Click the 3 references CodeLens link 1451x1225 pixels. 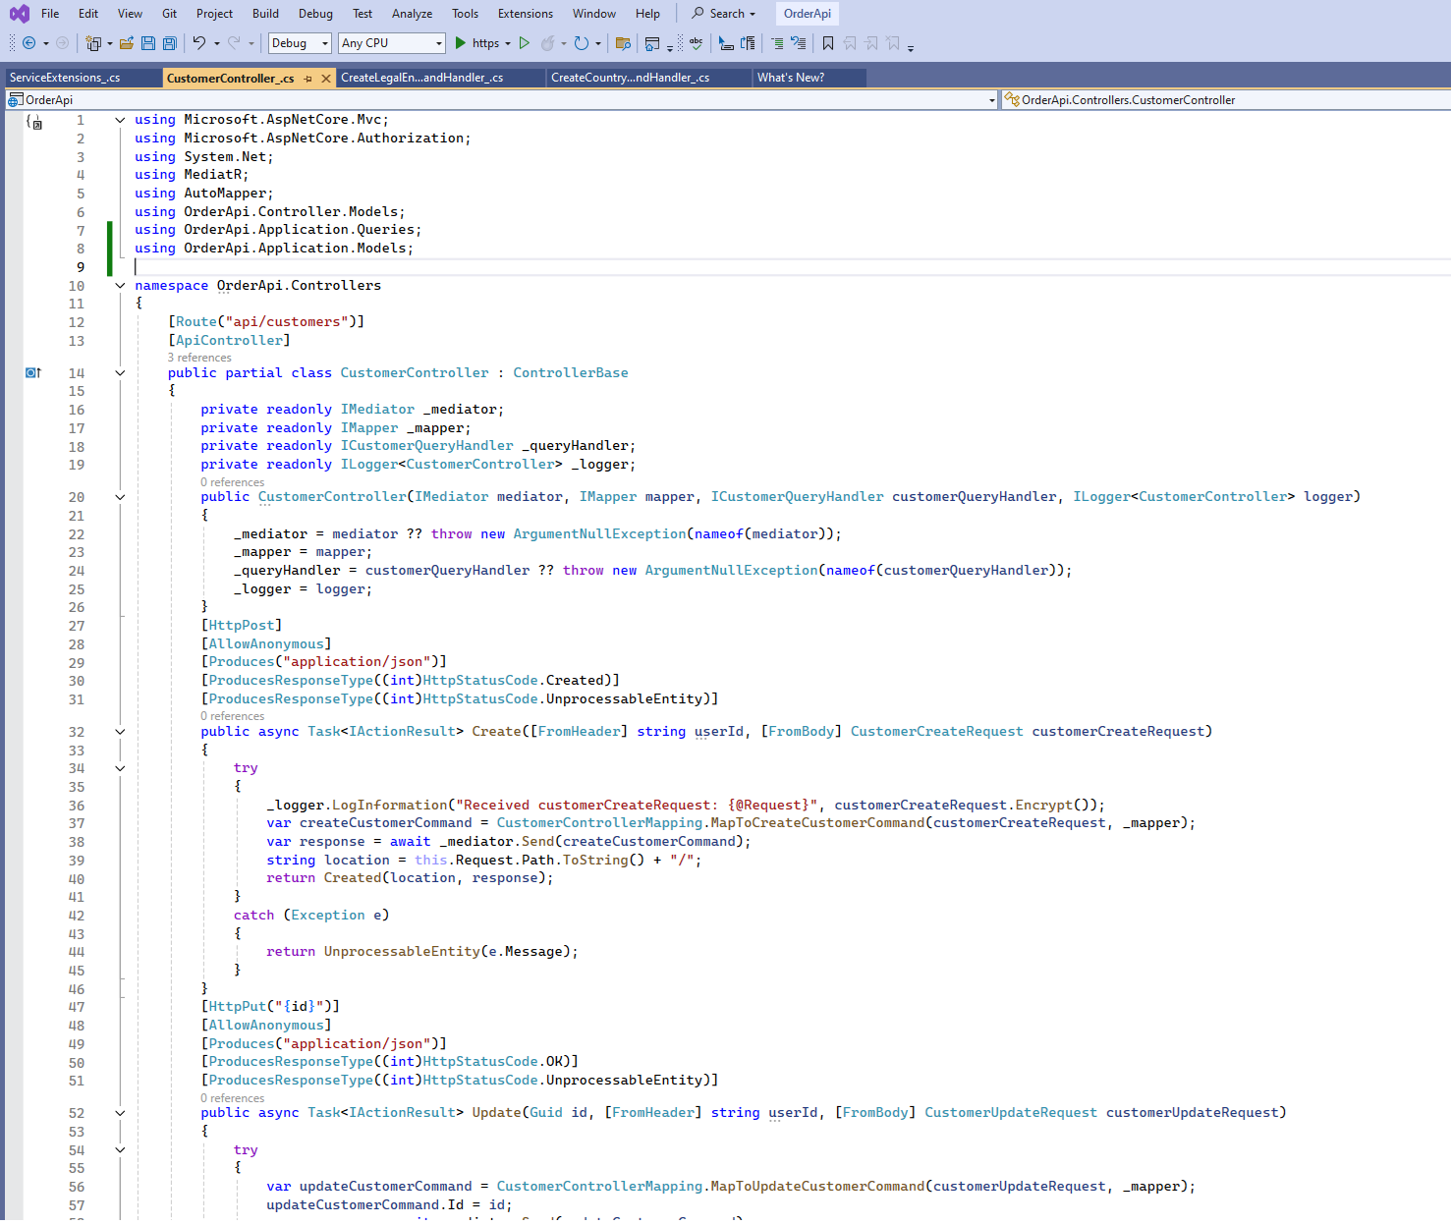199,358
